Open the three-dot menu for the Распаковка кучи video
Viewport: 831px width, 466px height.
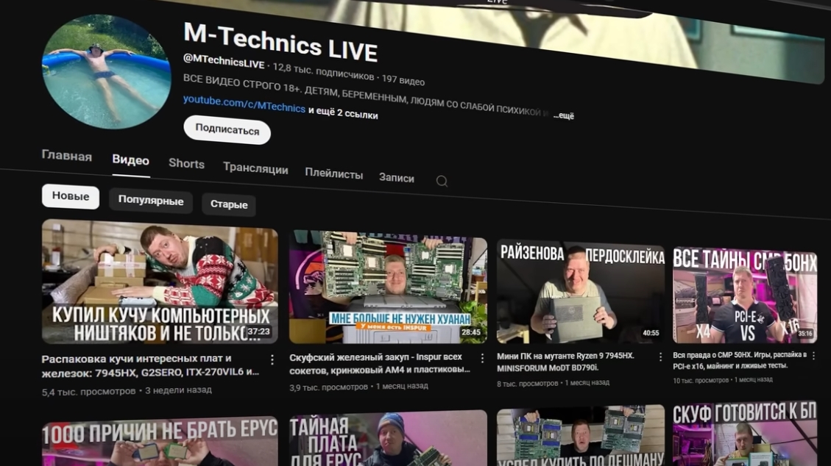pyautogui.click(x=272, y=359)
